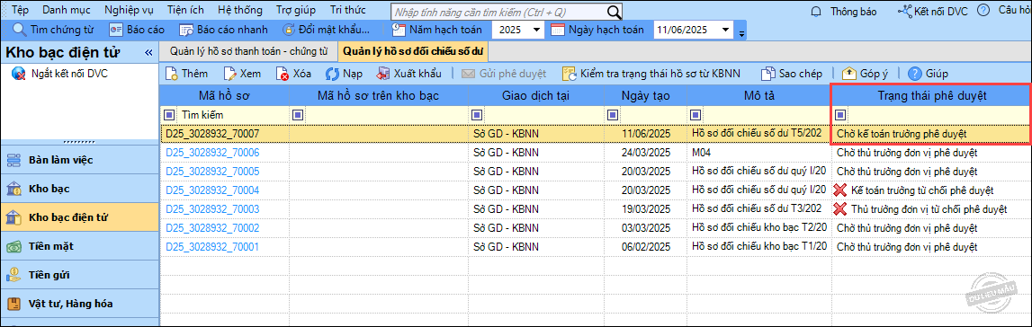Screen dimensions: 1032x327
Task: Open record link D25_3028932_70002
Action: point(212,228)
